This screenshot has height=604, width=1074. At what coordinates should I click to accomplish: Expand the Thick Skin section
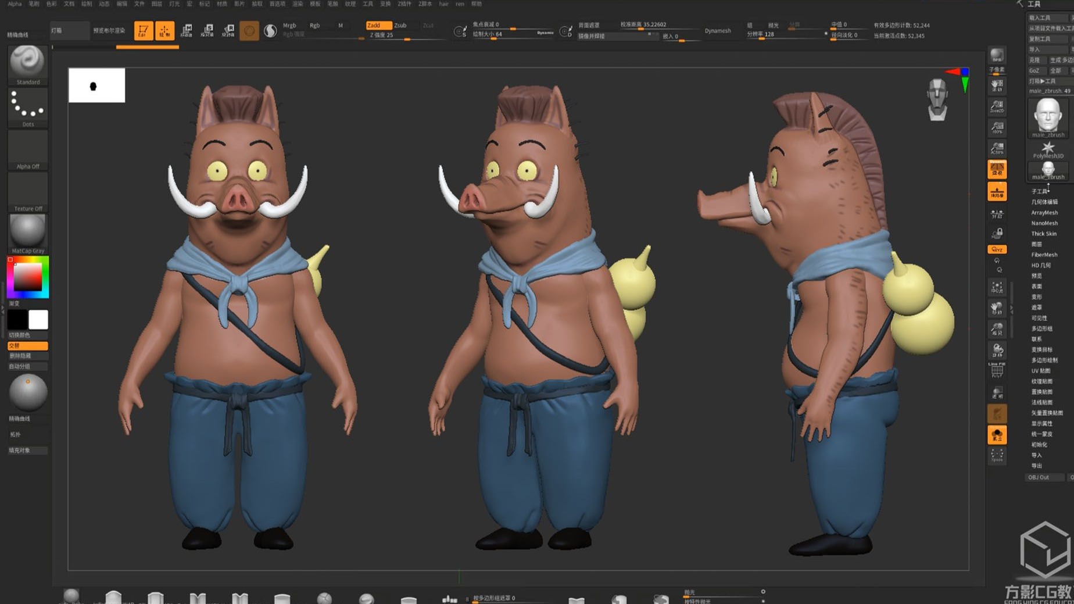click(x=1044, y=233)
